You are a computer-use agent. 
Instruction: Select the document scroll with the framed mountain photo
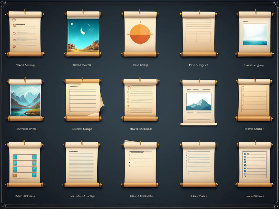coord(199,102)
